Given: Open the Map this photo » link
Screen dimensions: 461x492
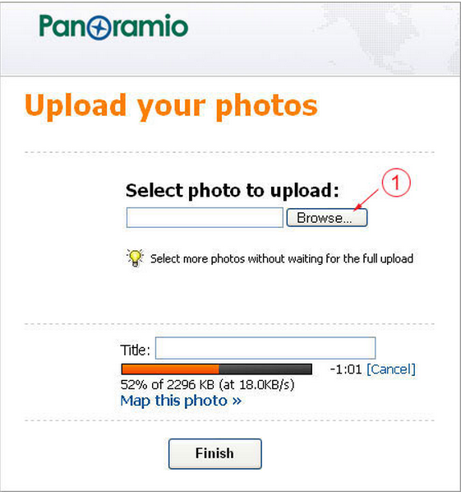Looking at the screenshot, I should (x=181, y=401).
